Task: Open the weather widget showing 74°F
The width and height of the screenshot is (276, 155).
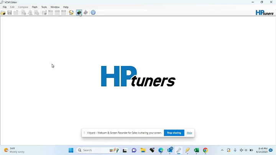Action: (15, 150)
